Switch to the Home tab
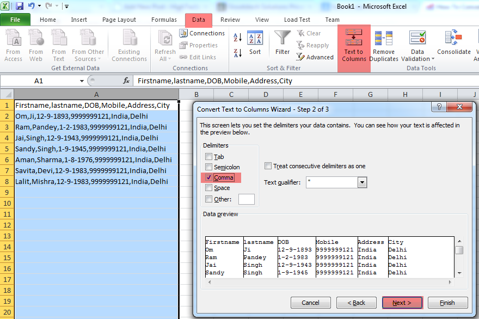 pyautogui.click(x=48, y=20)
